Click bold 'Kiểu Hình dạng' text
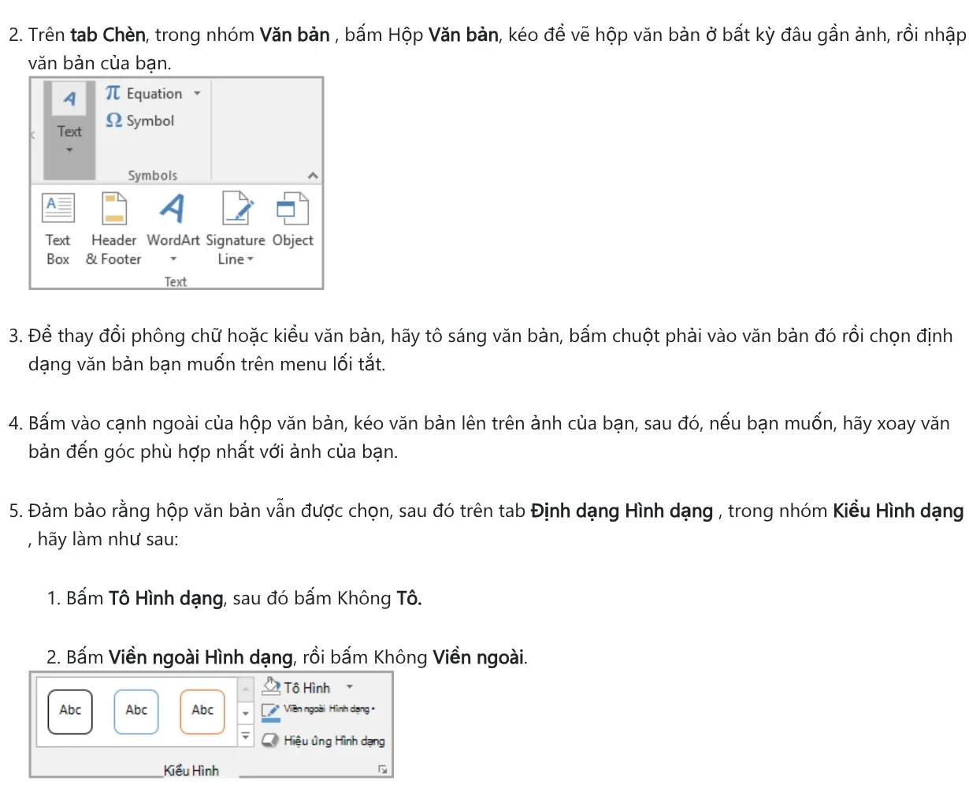969x788 pixels. [898, 511]
